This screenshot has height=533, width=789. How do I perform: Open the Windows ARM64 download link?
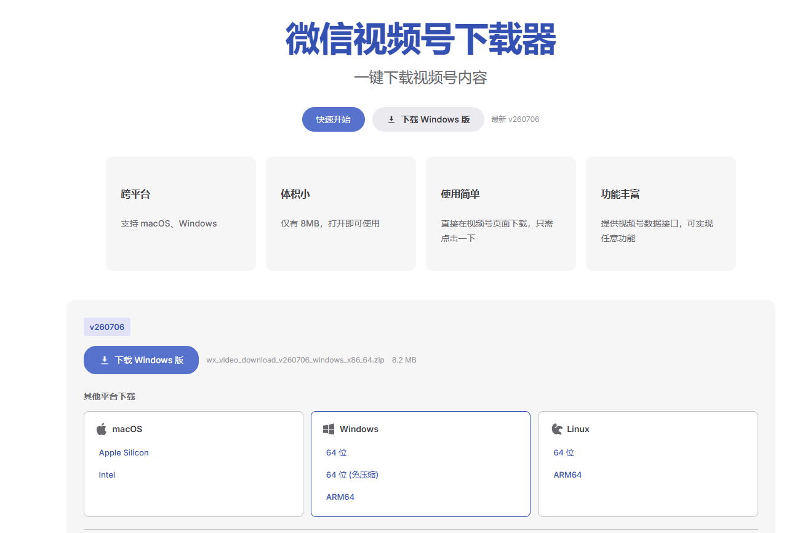click(x=340, y=497)
